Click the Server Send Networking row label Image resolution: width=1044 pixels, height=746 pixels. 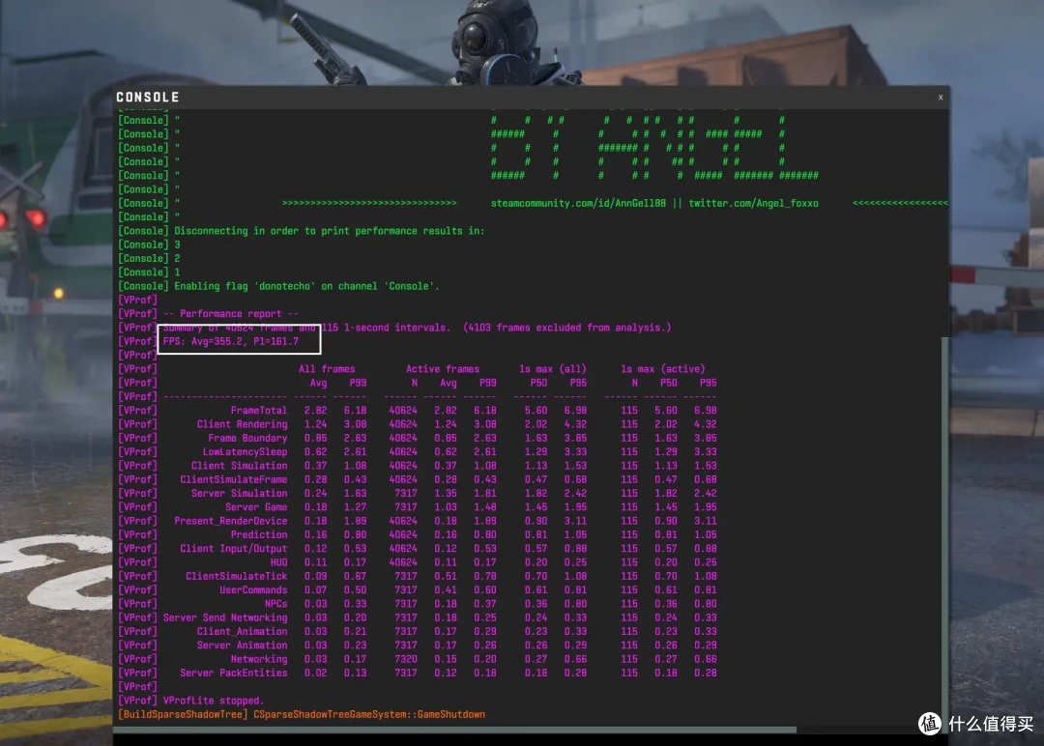(225, 617)
